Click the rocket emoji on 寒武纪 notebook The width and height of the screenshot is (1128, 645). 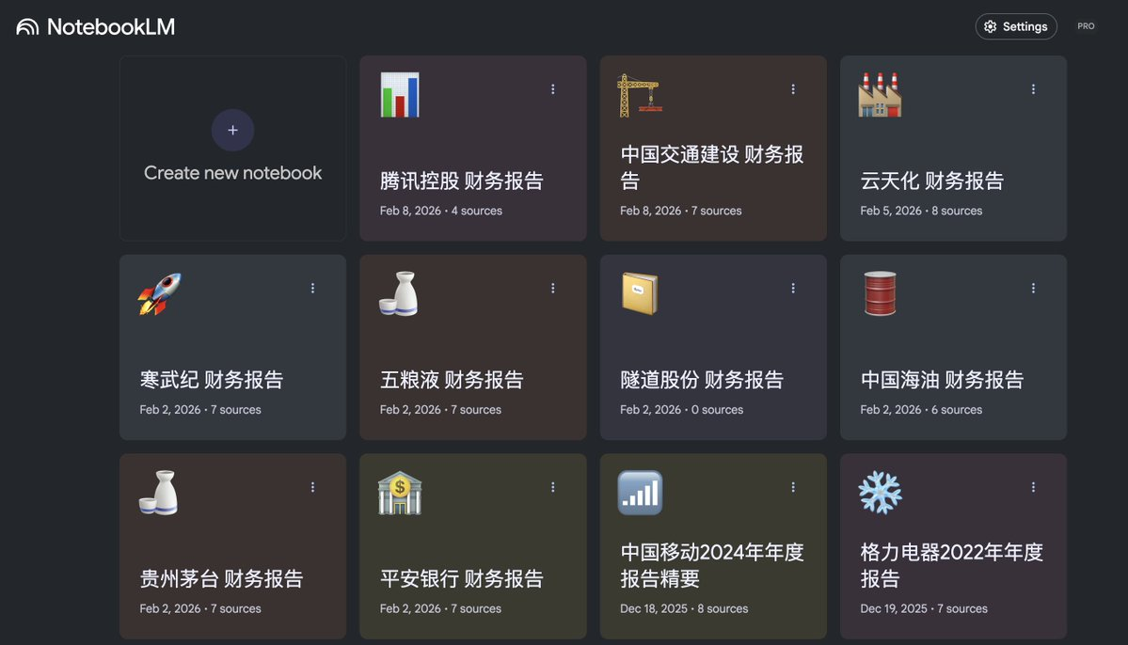click(160, 293)
